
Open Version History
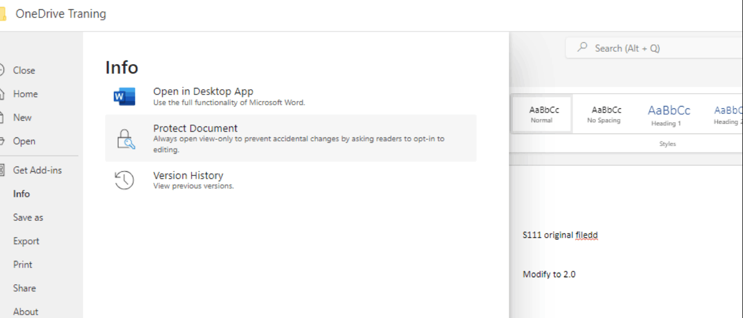(291, 180)
